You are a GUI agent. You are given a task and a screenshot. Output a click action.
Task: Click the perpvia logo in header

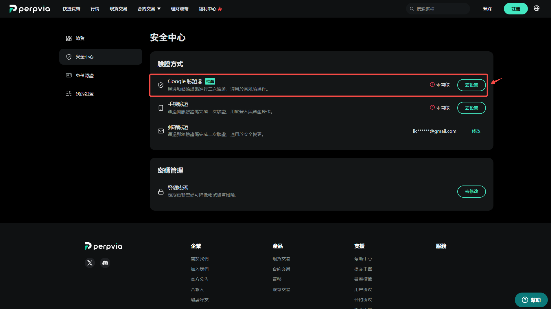coord(30,9)
